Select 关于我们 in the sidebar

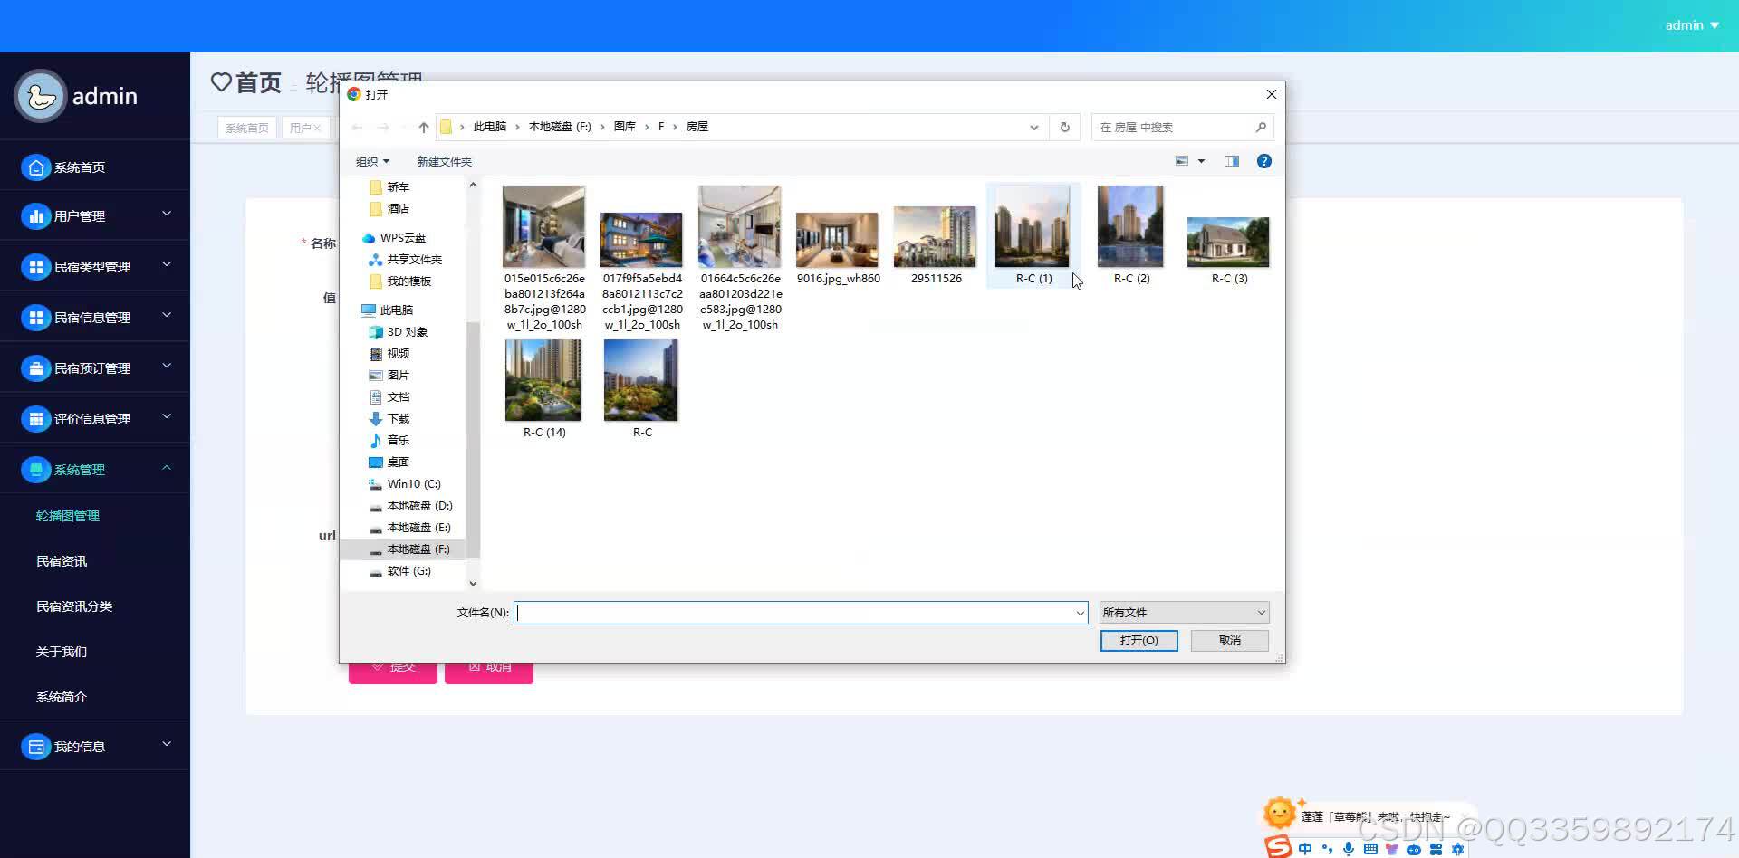62,652
